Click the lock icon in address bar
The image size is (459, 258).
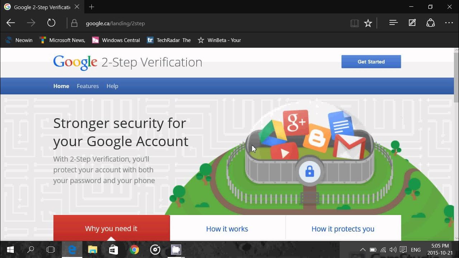pos(74,23)
